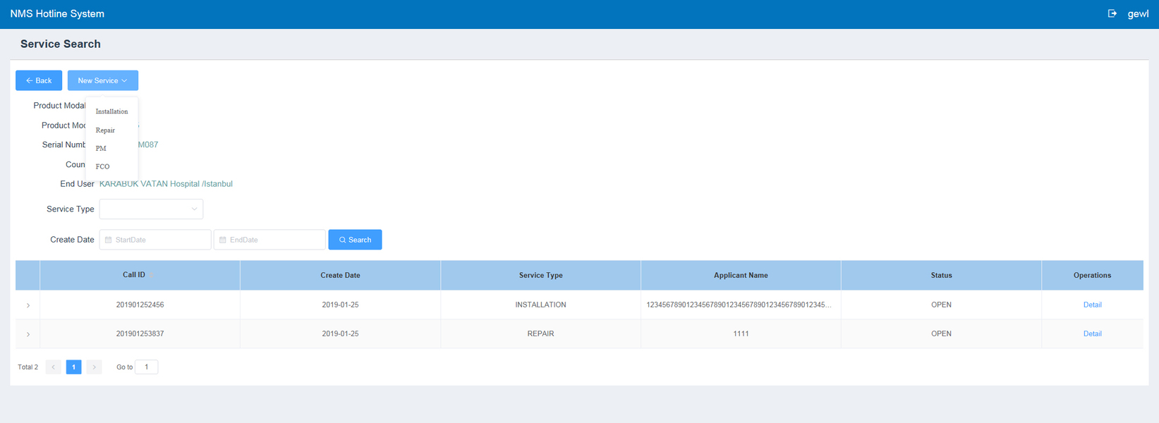Click the logout icon beside gewl
This screenshot has height=423, width=1159.
[1112, 13]
